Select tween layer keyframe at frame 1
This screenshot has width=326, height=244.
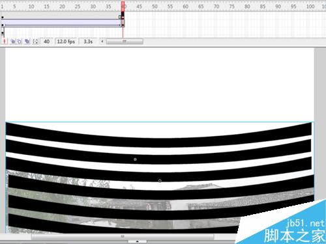[x=3, y=25]
